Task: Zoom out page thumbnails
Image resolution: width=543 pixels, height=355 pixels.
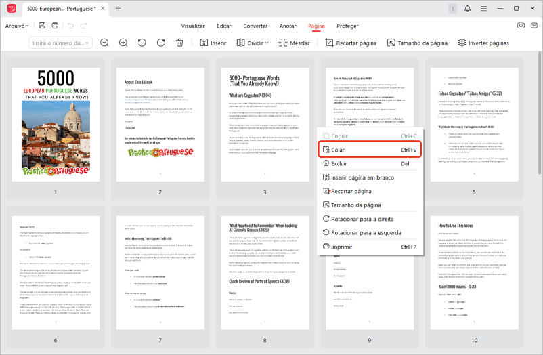Action: point(104,43)
